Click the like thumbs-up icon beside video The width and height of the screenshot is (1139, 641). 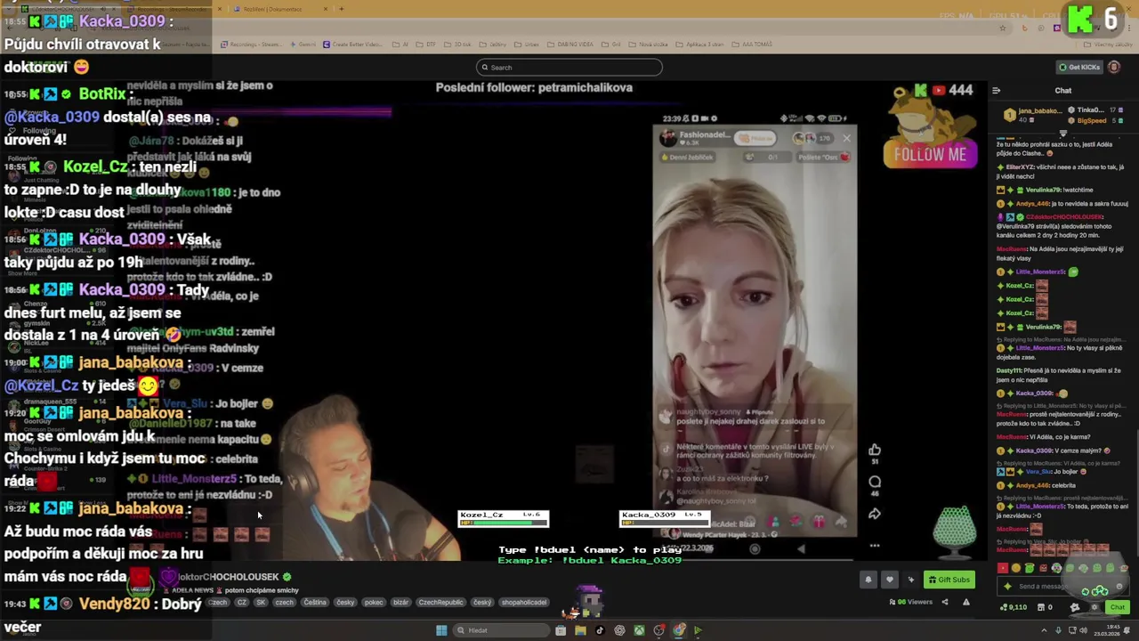coord(875,450)
